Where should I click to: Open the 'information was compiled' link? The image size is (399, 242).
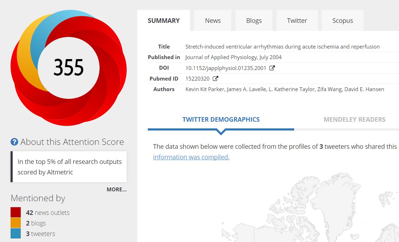click(191, 157)
